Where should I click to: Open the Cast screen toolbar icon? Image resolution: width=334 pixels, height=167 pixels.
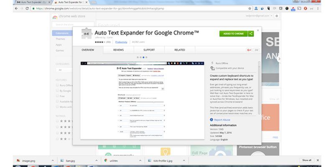tap(299, 8)
